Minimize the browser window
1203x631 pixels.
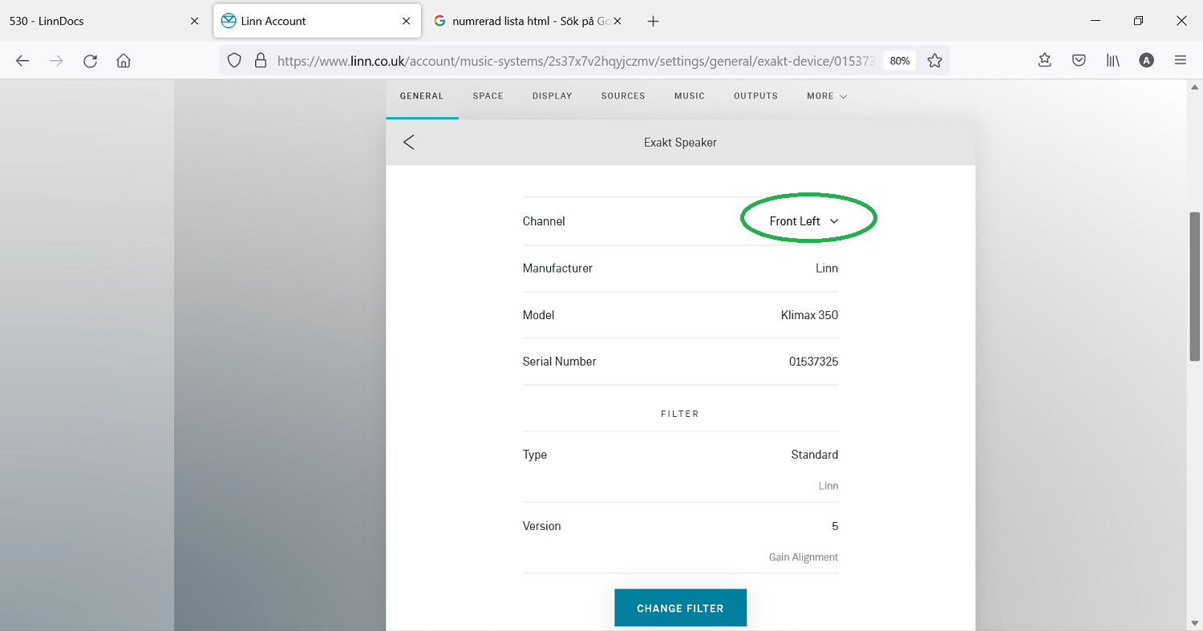pos(1096,22)
